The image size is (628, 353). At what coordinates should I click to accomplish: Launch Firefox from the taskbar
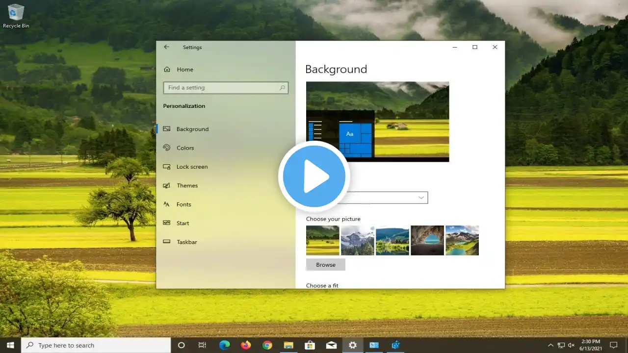(x=246, y=345)
